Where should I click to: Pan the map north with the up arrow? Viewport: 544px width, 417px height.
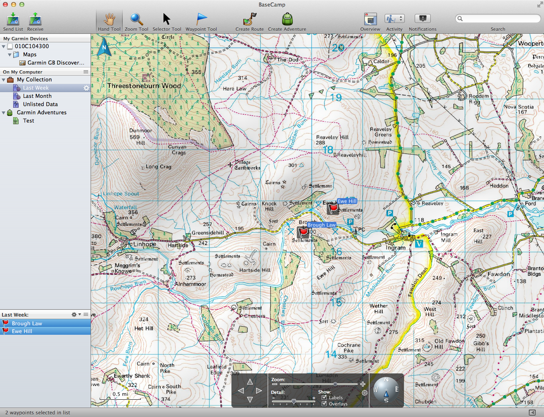coord(250,382)
